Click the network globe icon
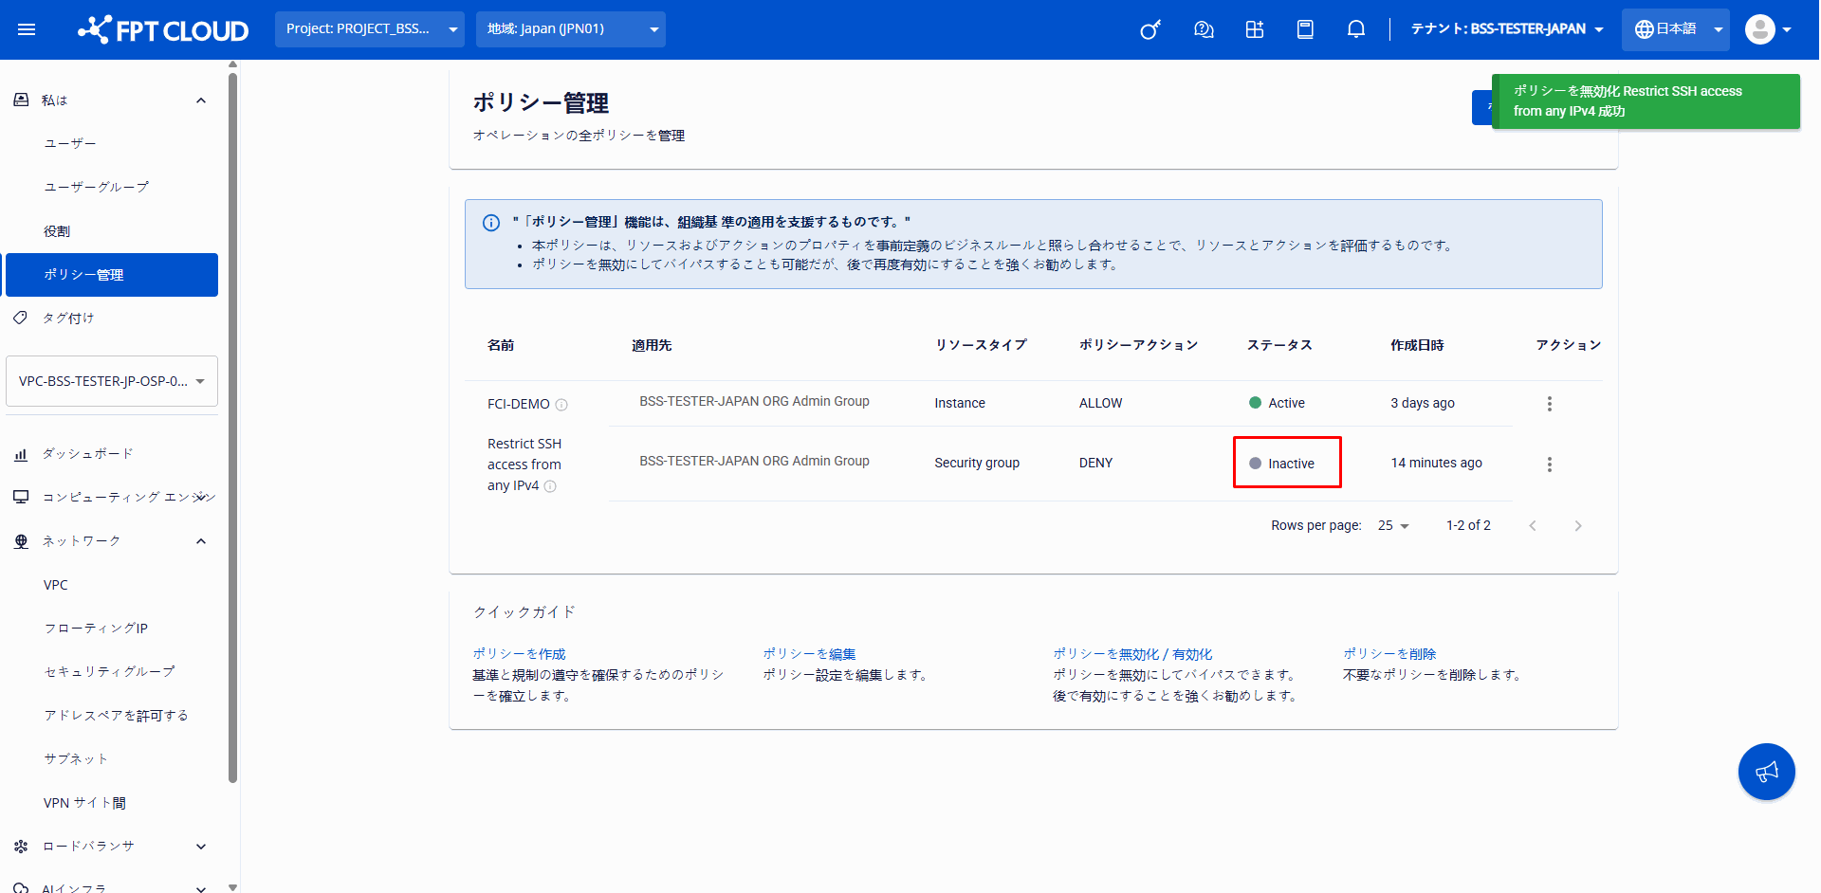 coord(21,541)
